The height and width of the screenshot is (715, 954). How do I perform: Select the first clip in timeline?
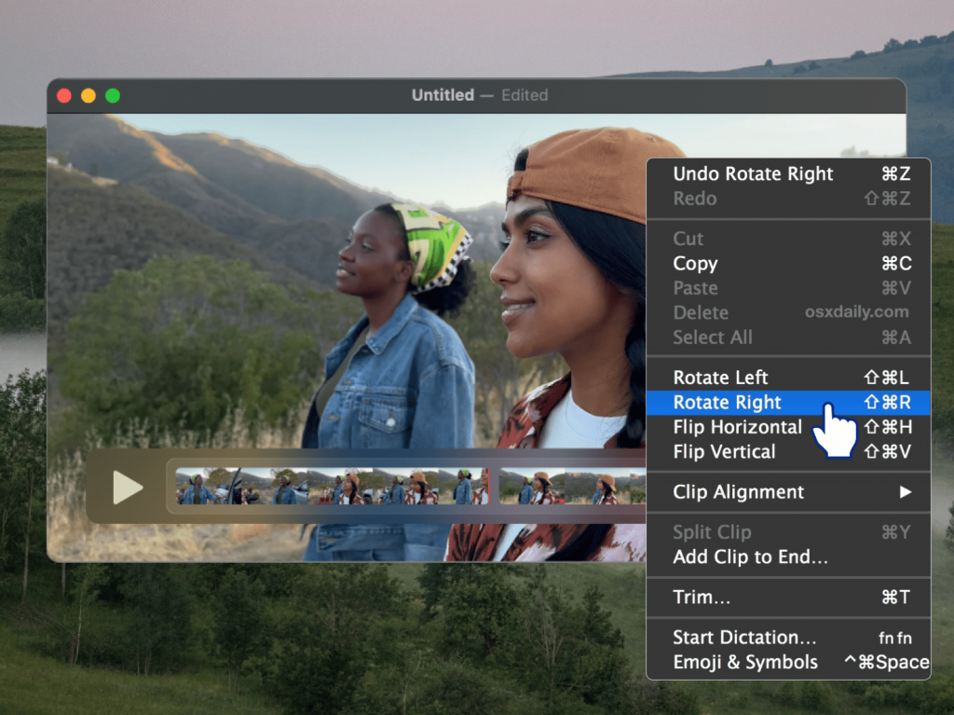click(x=333, y=486)
